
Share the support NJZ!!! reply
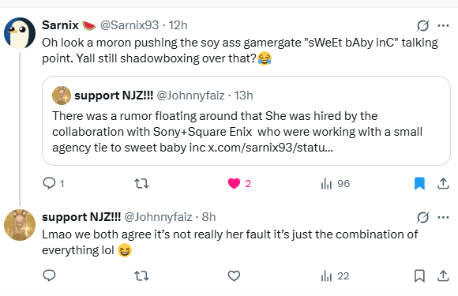[443, 275]
